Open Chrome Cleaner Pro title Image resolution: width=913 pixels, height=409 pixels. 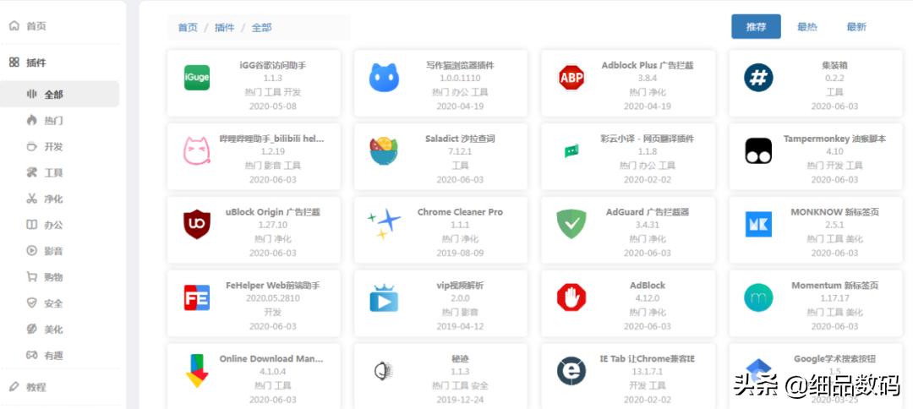460,212
